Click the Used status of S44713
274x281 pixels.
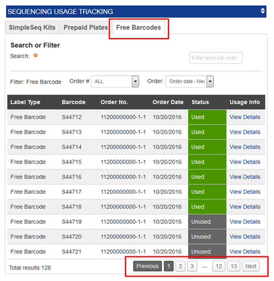pos(207,132)
